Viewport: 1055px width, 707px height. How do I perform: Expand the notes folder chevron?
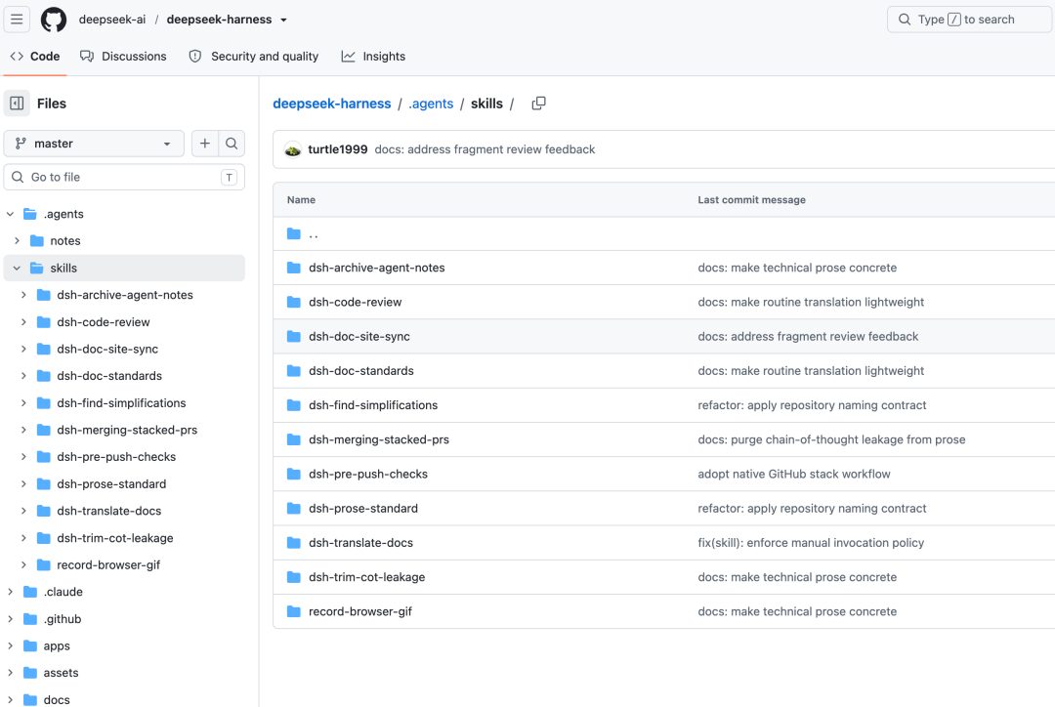click(17, 241)
